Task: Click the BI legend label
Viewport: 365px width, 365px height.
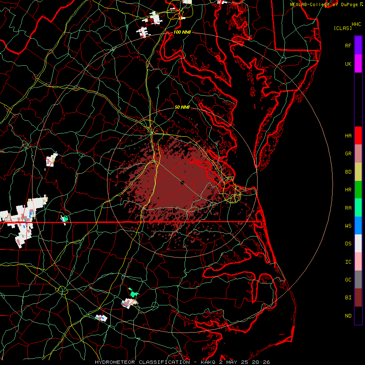Action: 348,298
